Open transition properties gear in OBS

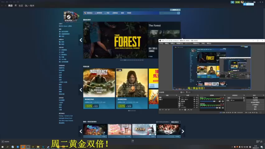[244, 98]
